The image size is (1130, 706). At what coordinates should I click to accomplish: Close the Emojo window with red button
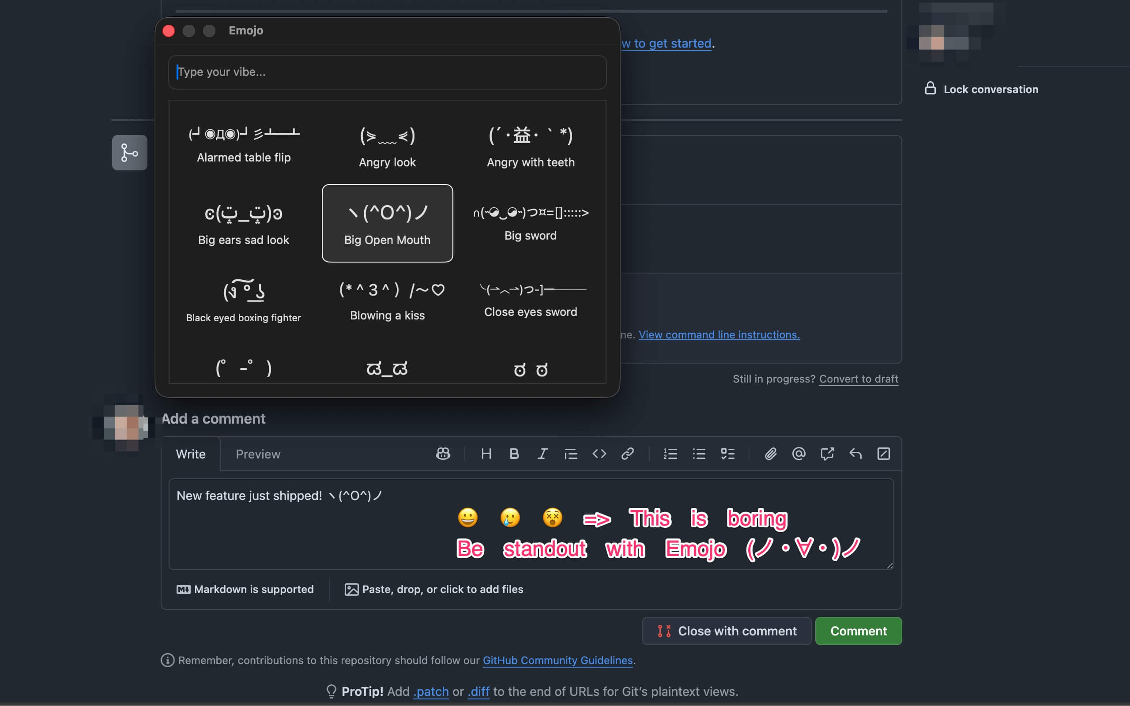pyautogui.click(x=169, y=31)
